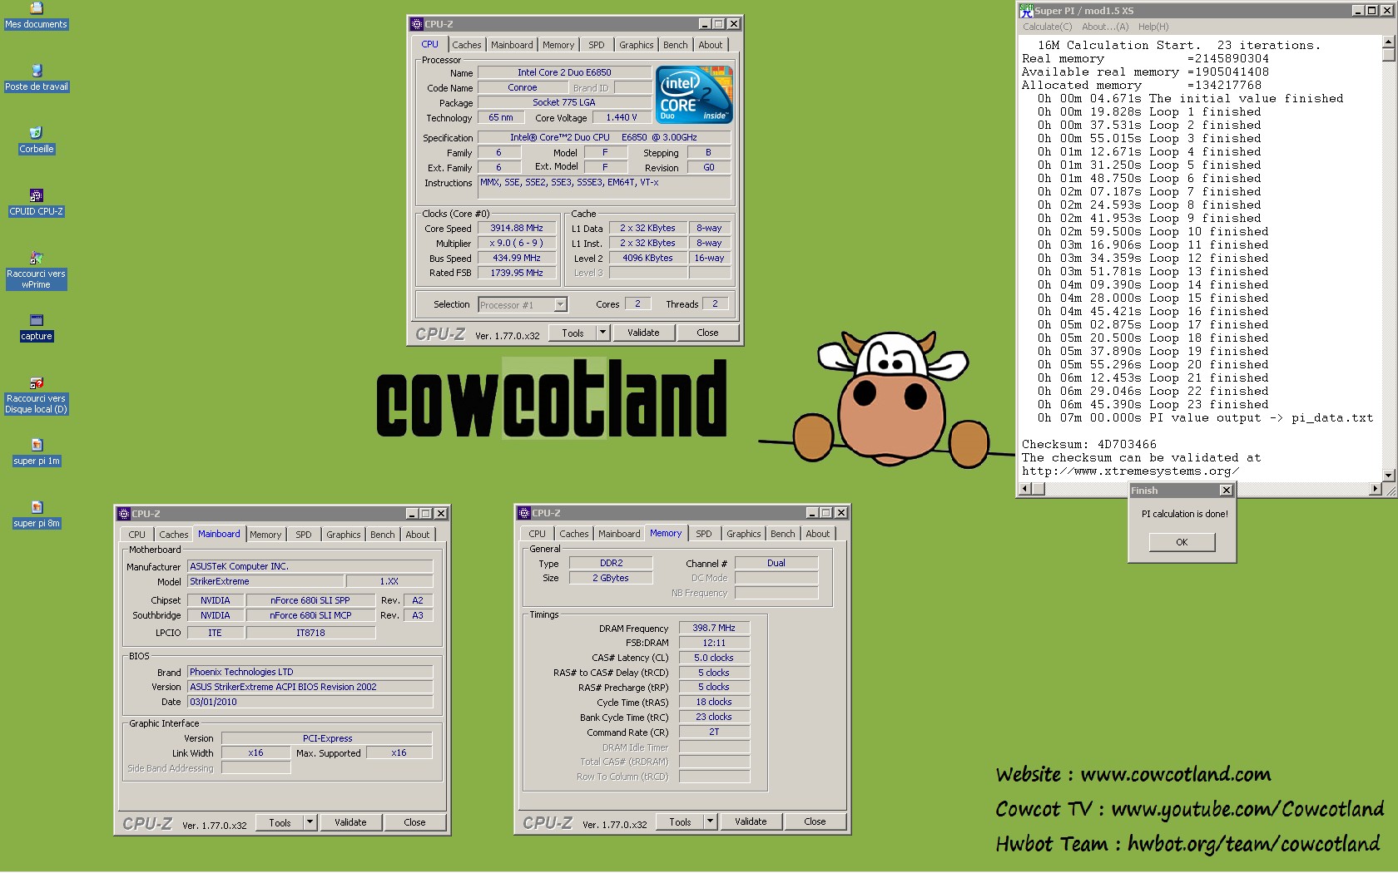Open Graphics tab in top CPU-Z window
Screen dimensions: 1398x873
pyautogui.click(x=636, y=45)
